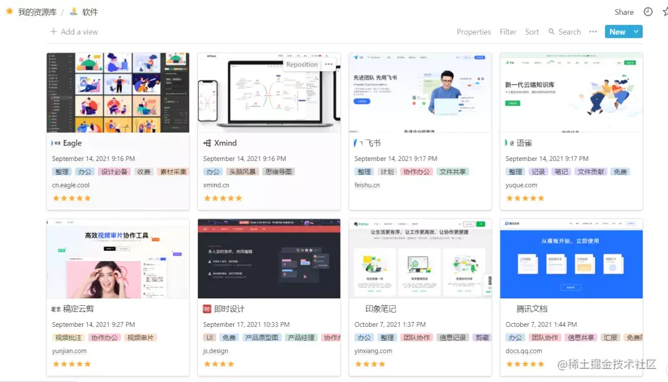Click the 思维导图 tag on Xmind card
The image size is (668, 382).
click(278, 172)
